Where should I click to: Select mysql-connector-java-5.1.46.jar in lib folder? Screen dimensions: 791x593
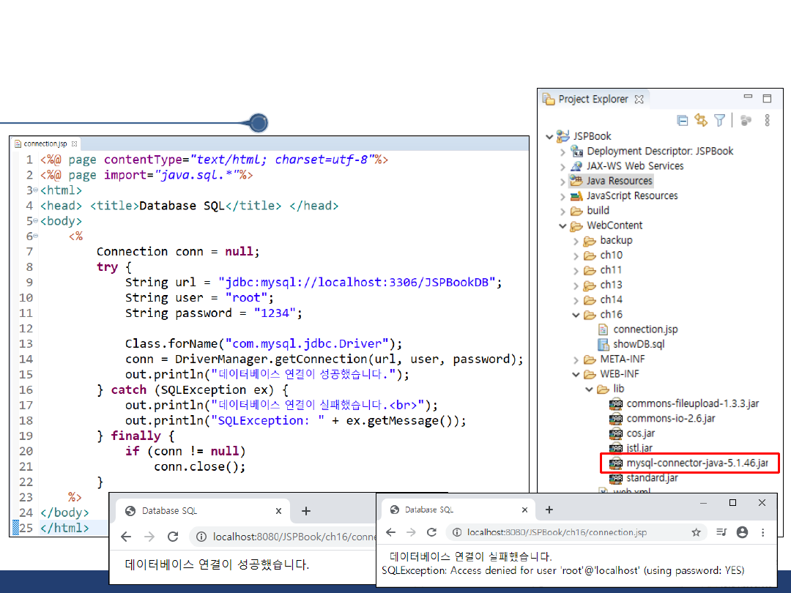(697, 463)
